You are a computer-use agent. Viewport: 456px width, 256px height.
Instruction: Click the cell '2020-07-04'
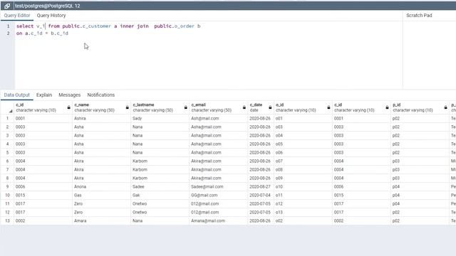pos(261,196)
